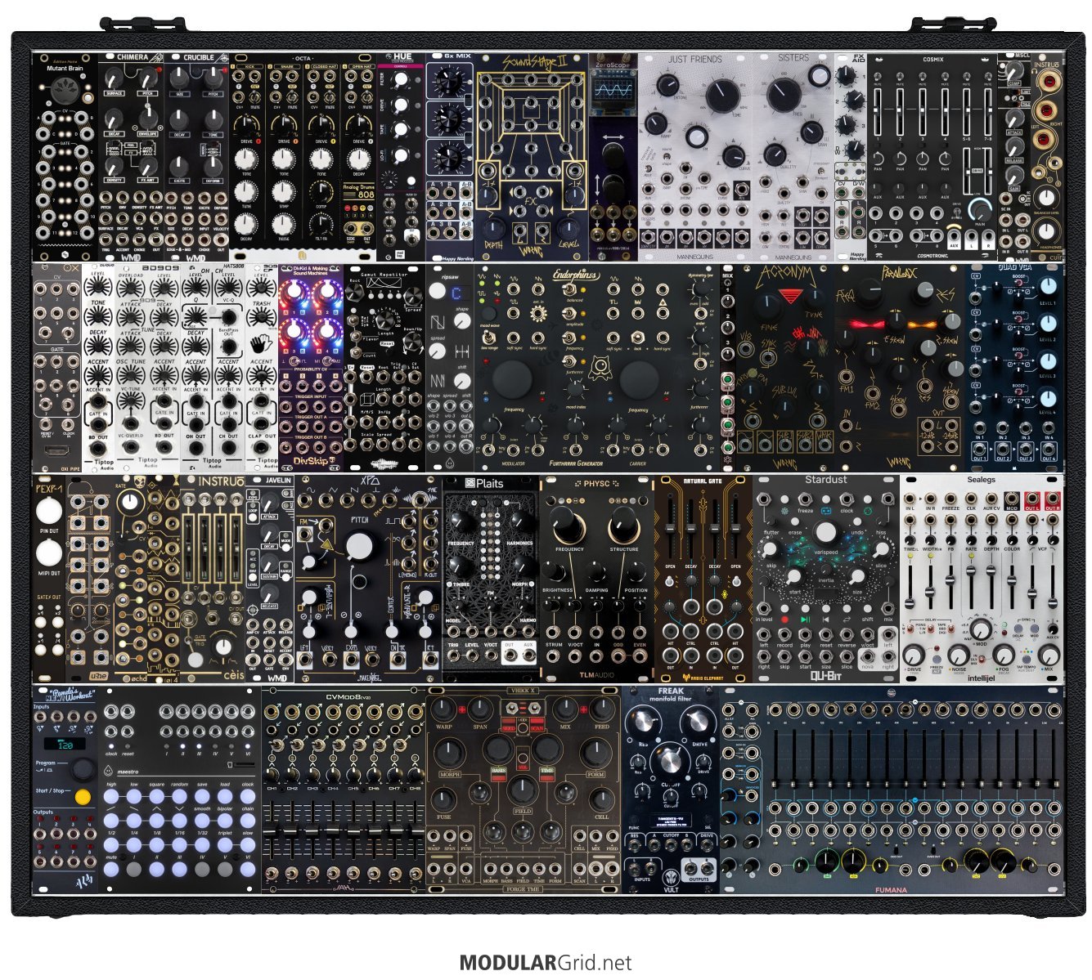Screen dimensions: 1092x980
Task: Click the snowflake freeze icon on Stardust
Action: click(784, 511)
